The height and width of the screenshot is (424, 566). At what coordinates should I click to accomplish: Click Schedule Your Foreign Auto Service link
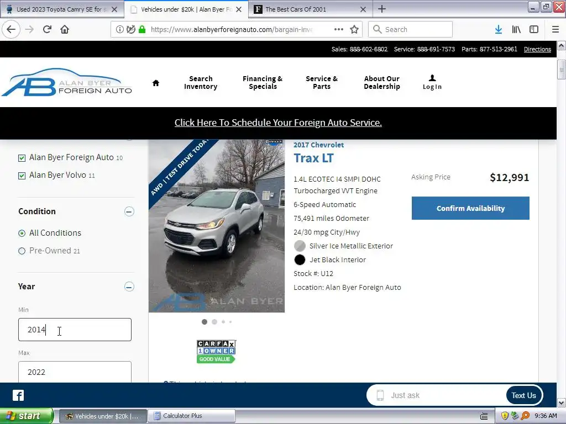(278, 123)
